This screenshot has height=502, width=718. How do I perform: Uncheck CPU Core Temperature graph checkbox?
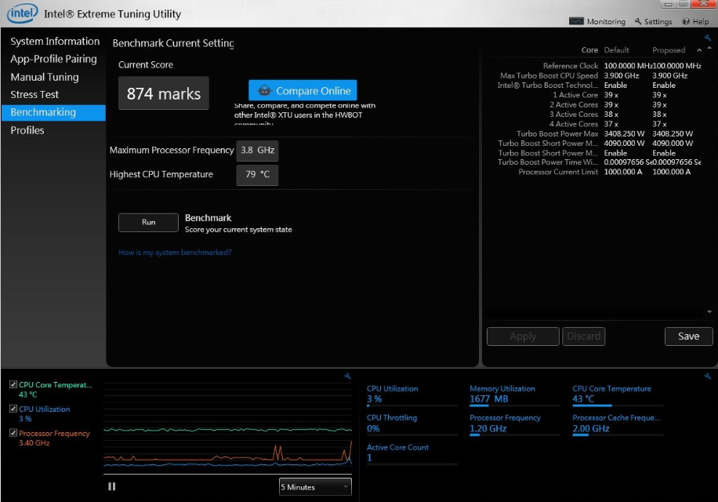(13, 385)
